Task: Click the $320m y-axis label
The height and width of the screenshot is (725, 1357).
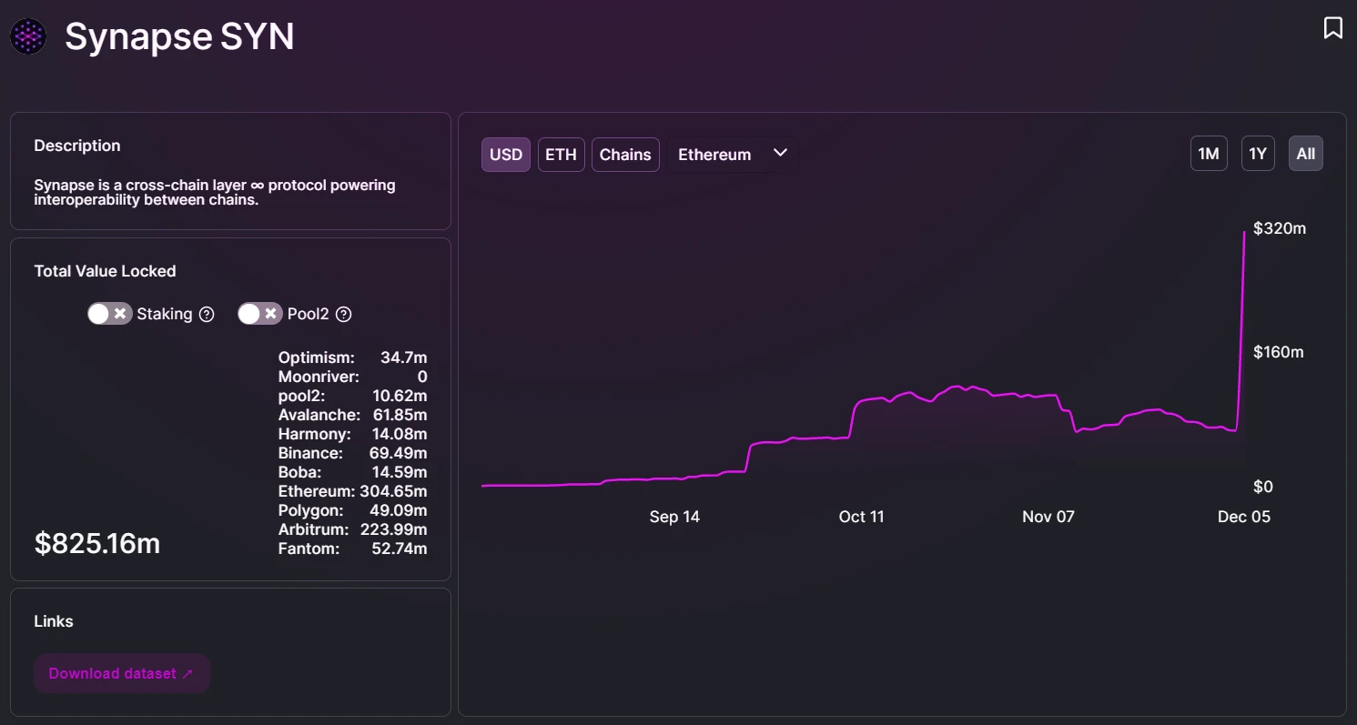Action: point(1280,228)
